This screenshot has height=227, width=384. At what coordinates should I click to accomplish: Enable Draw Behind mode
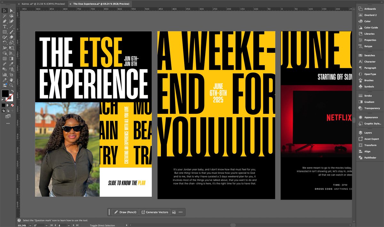click(x=8, y=110)
